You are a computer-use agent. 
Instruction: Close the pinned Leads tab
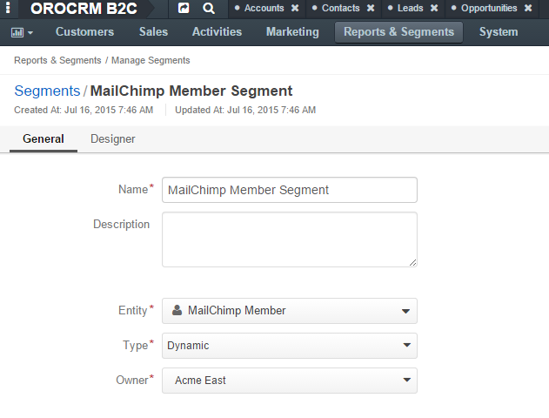434,8
